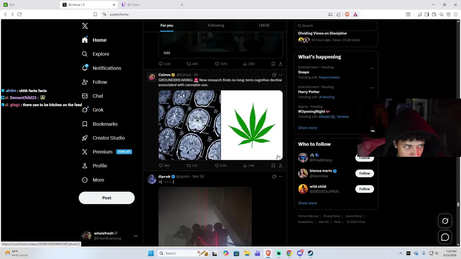Open the Harry Potter trending topic
Image resolution: width=461 pixels, height=259 pixels.
click(309, 92)
